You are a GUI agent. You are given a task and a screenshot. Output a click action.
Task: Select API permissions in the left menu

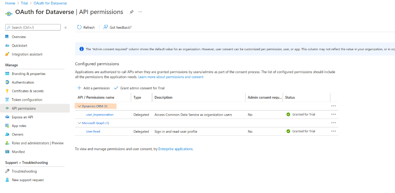click(35, 108)
